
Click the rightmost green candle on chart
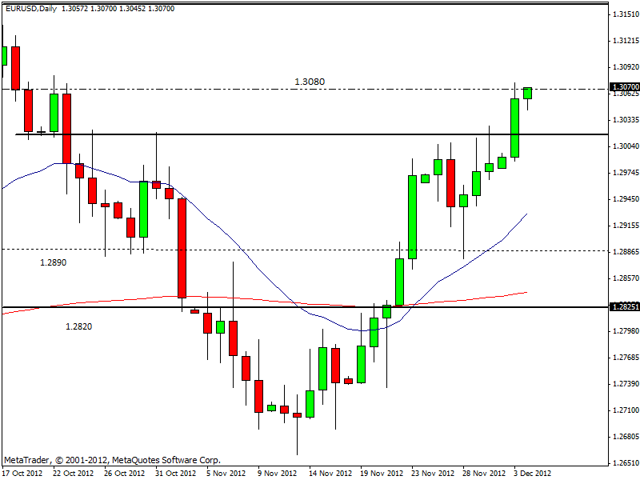528,93
